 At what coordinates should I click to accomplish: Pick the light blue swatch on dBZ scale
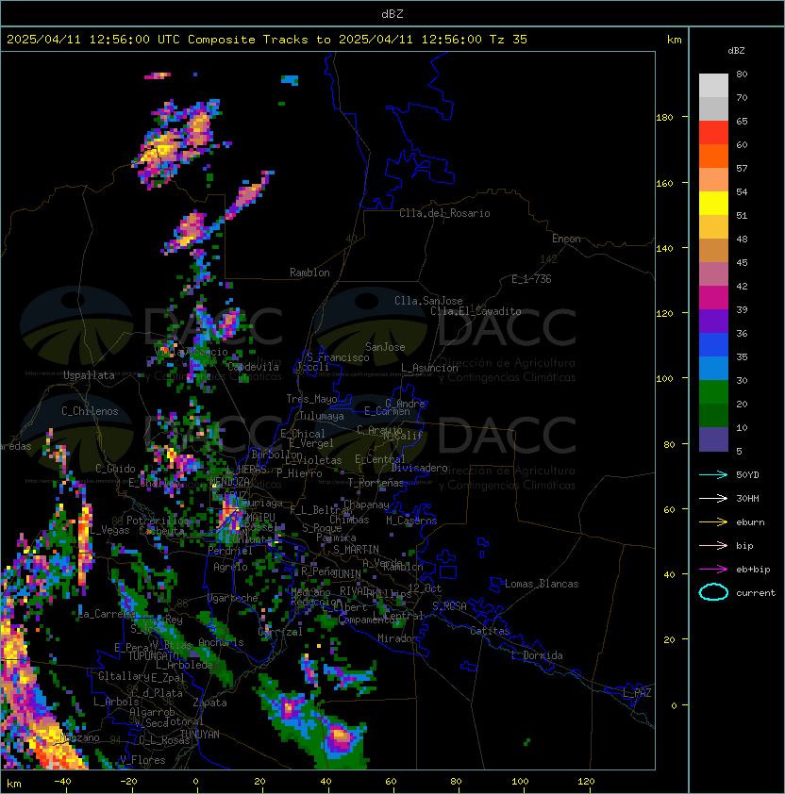click(x=713, y=369)
